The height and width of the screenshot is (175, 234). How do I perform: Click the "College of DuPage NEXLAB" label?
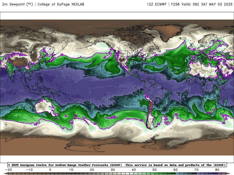61,4
